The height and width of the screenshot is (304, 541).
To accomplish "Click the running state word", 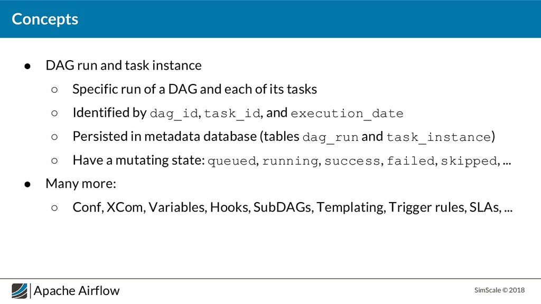I will pos(290,161).
